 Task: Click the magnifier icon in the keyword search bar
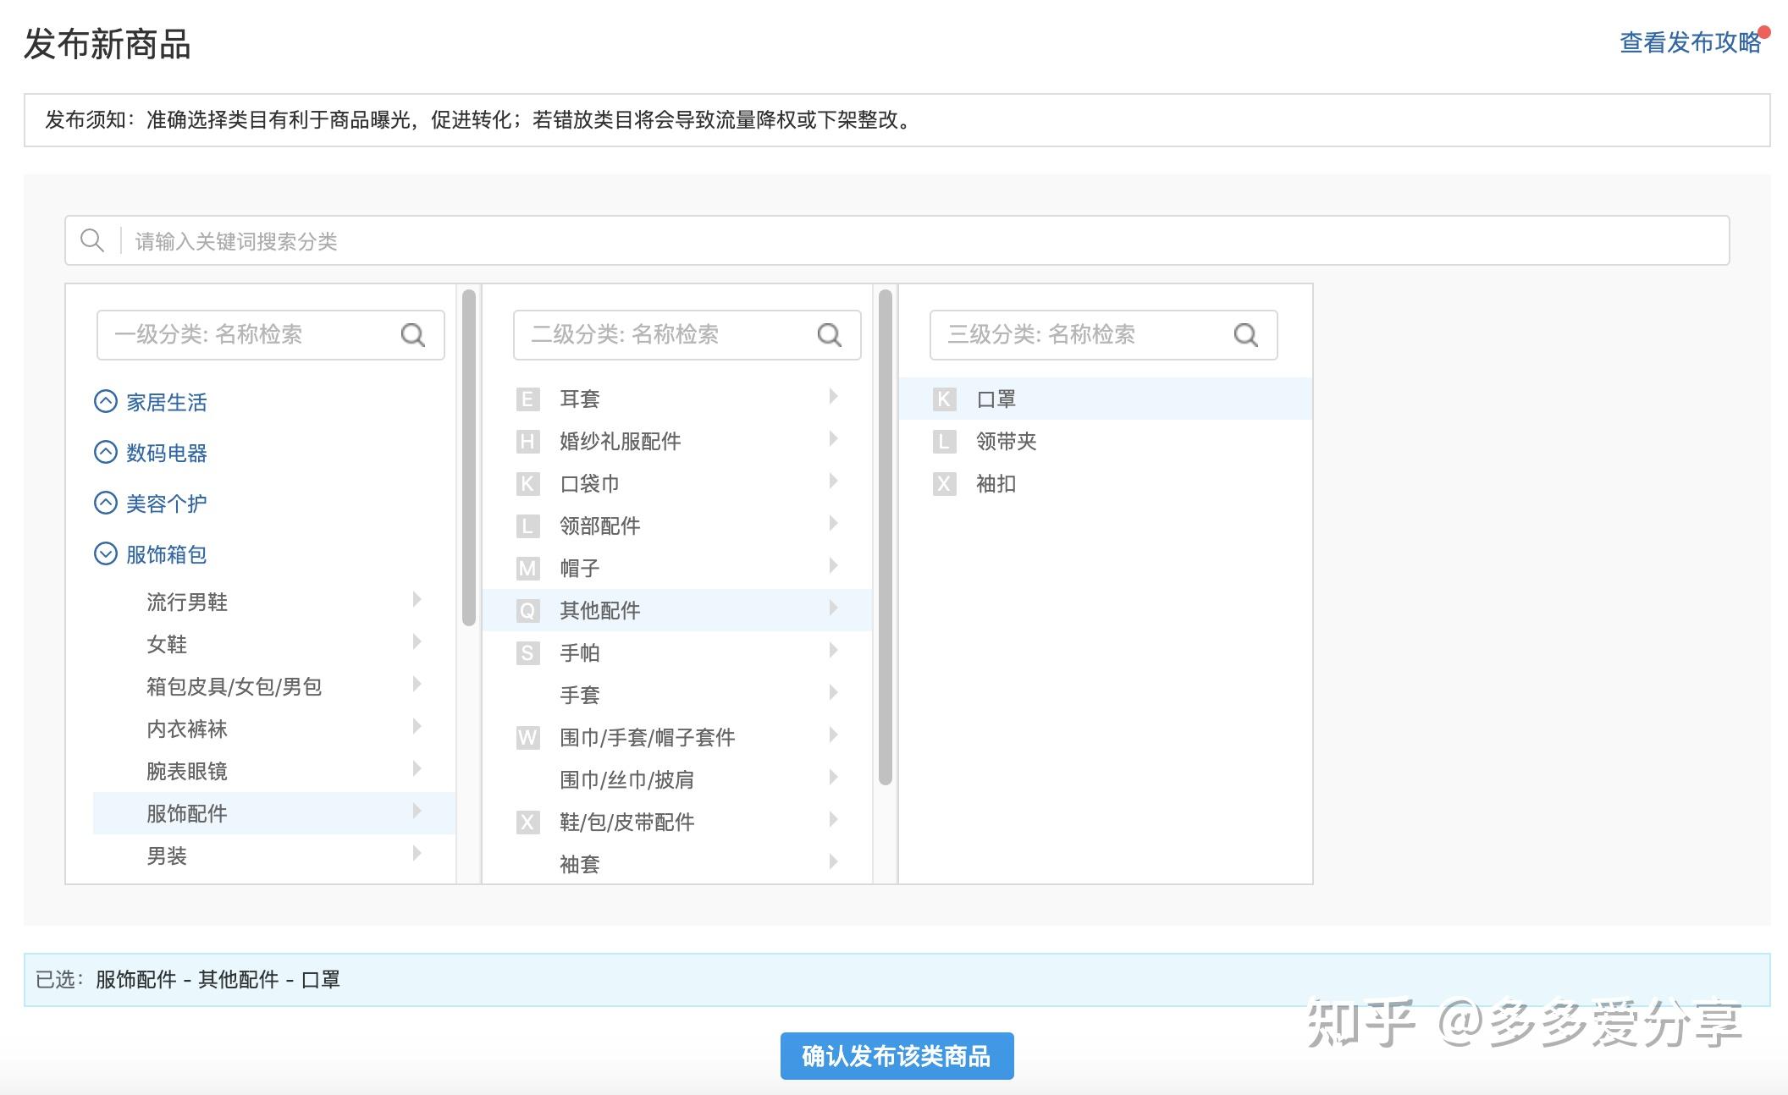point(91,241)
